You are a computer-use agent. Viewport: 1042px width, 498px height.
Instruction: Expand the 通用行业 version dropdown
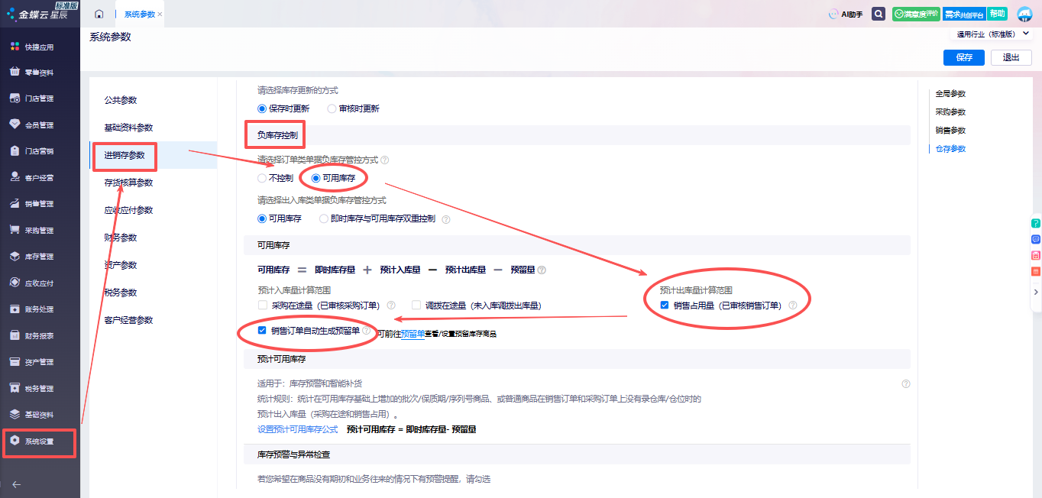1025,34
